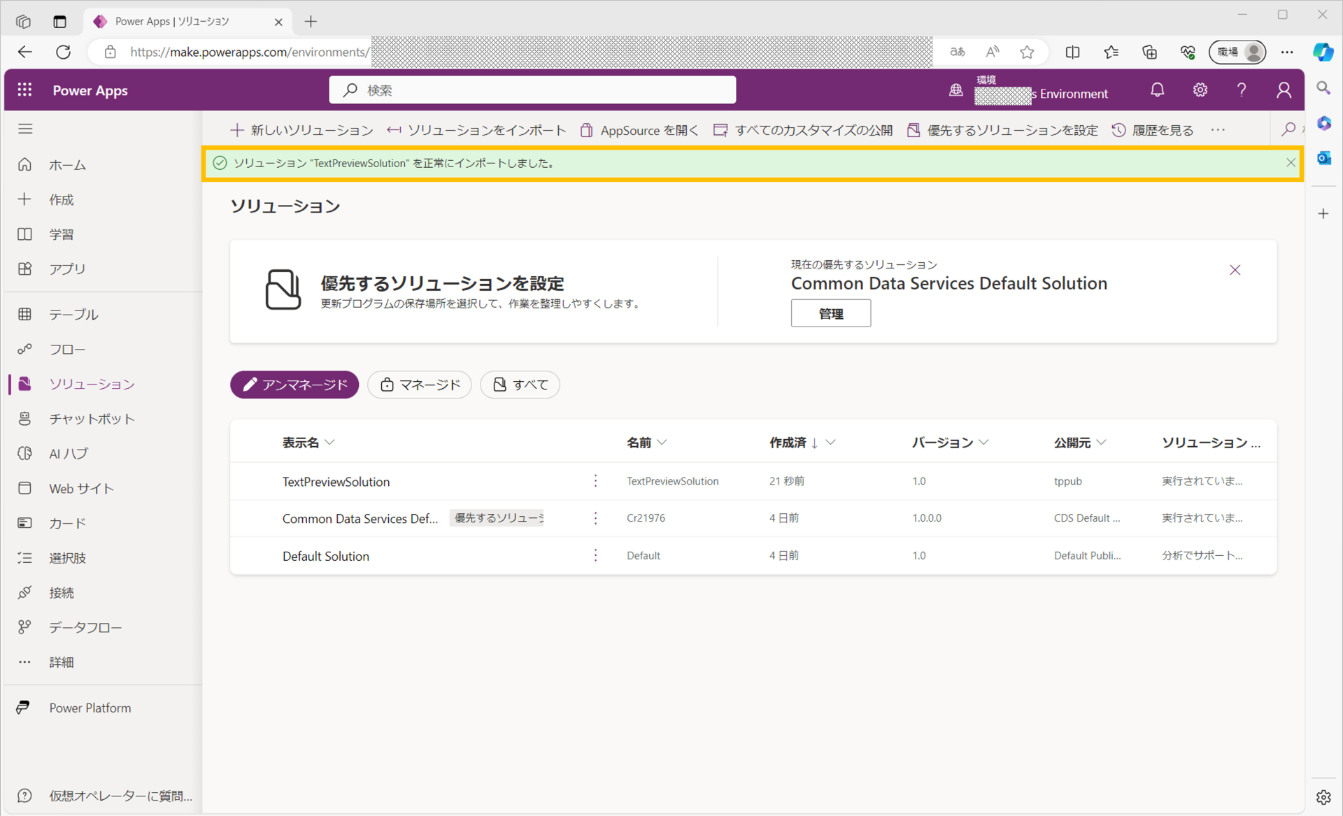Click the browser refresh button
This screenshot has width=1343, height=816.
tap(64, 52)
